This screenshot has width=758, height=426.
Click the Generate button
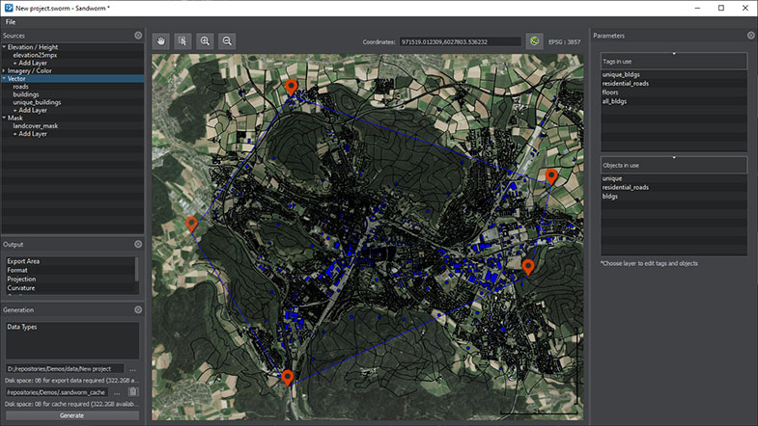tap(72, 415)
